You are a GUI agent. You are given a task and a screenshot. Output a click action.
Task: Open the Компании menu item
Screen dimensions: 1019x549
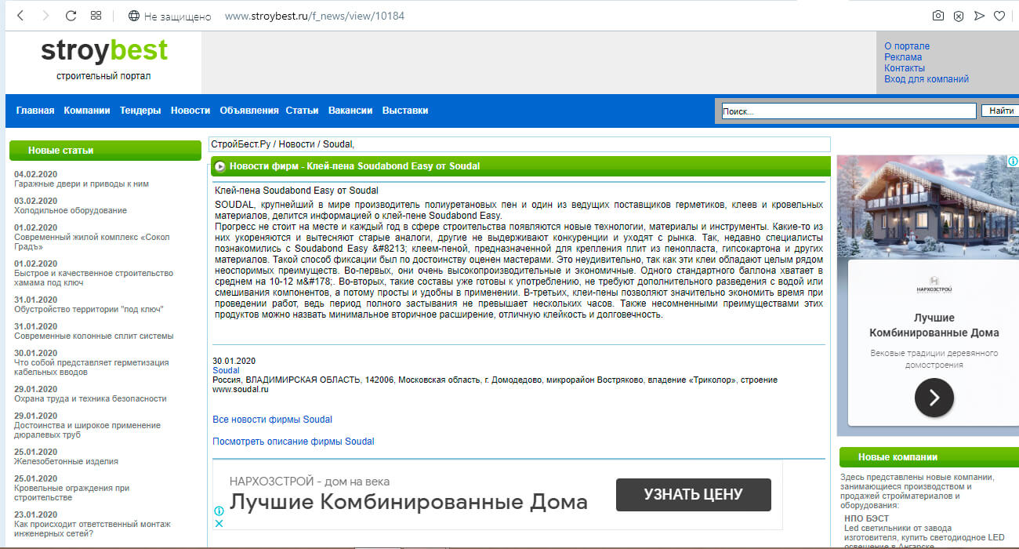pos(87,111)
